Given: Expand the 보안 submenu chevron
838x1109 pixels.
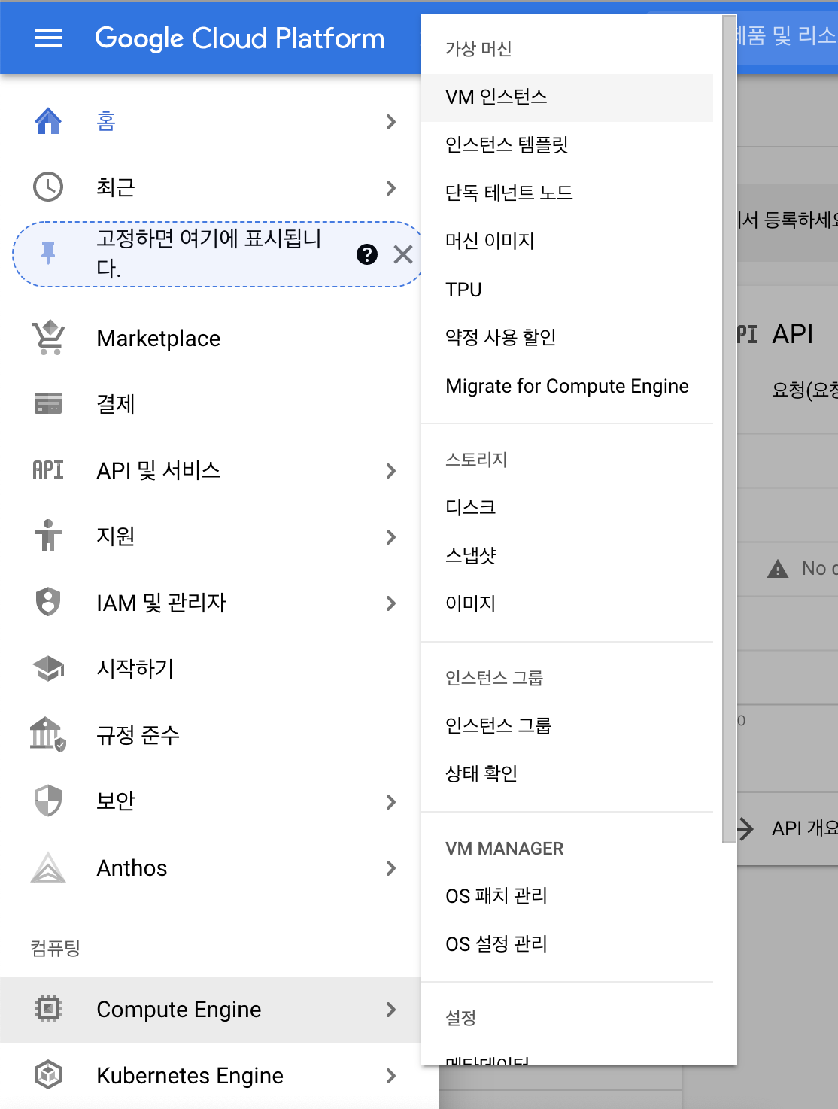Looking at the screenshot, I should tap(390, 801).
